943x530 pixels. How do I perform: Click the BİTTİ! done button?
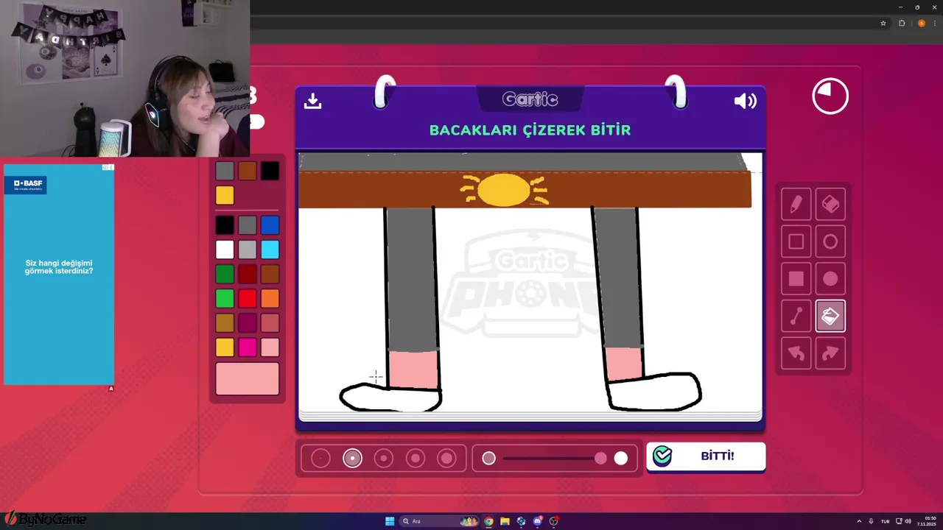click(x=706, y=456)
